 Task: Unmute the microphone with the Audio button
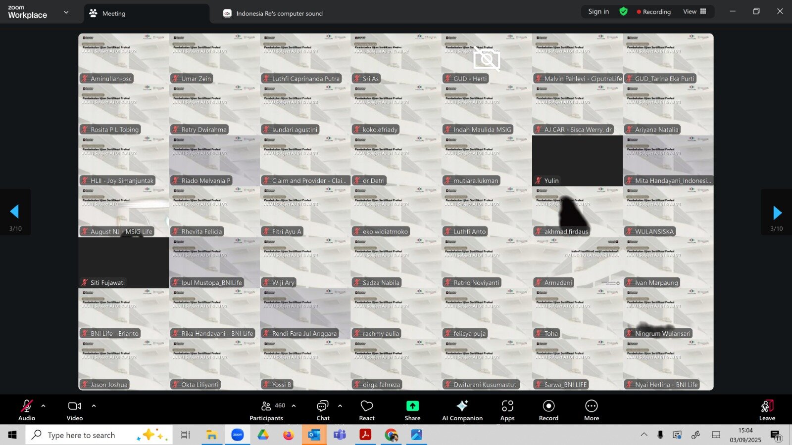[27, 410]
